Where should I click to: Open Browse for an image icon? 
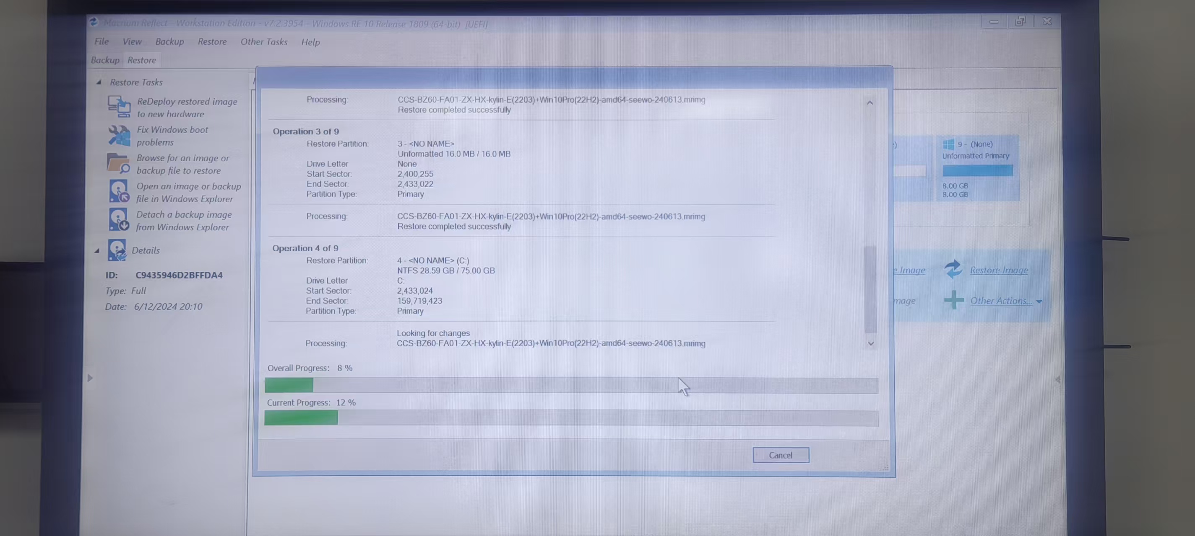pyautogui.click(x=118, y=163)
